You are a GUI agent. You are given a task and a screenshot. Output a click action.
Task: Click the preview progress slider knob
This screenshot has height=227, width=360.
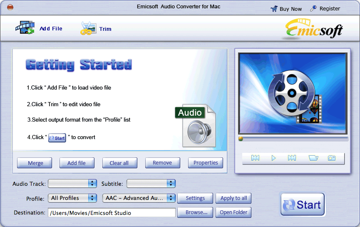pos(241,139)
